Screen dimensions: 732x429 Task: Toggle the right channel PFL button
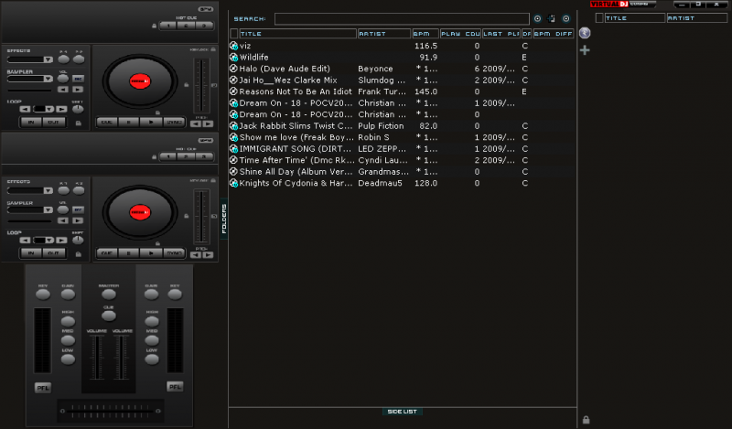[x=175, y=387]
